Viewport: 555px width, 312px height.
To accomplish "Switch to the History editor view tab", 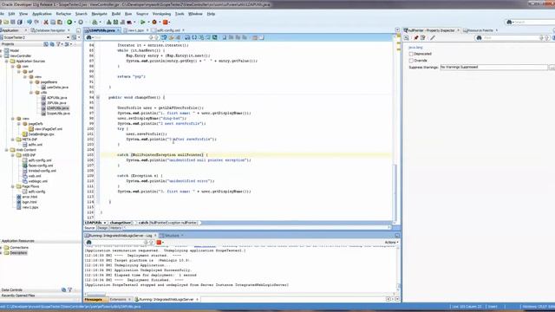I will pyautogui.click(x=115, y=228).
